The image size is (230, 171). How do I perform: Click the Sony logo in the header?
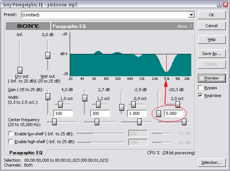point(28,26)
